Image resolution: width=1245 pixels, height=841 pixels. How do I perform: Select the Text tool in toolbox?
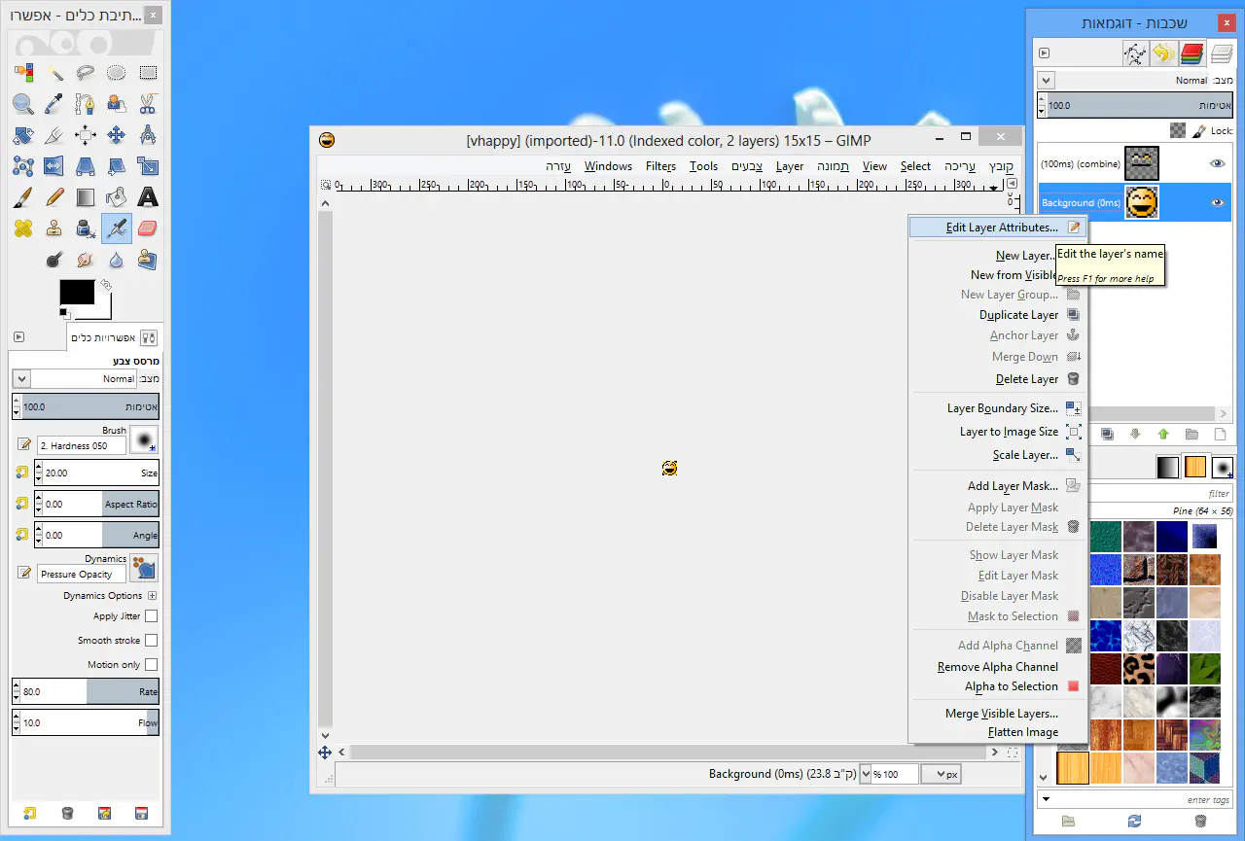[x=148, y=197]
